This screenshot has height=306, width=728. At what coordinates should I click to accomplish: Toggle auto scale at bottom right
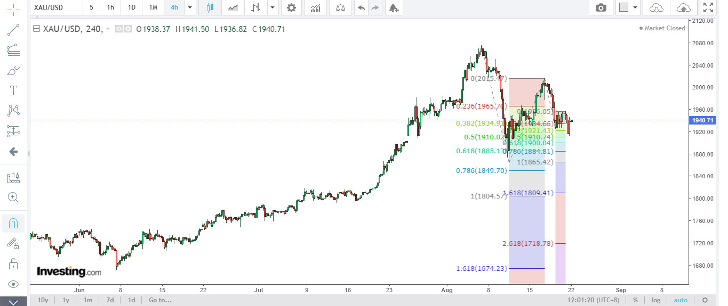(x=681, y=300)
